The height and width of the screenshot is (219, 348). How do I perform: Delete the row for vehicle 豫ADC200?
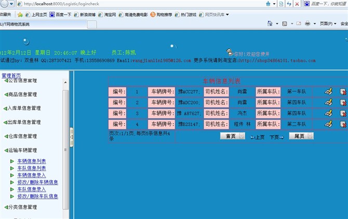click(343, 102)
